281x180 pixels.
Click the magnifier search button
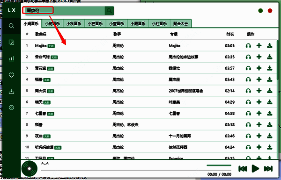click(x=109, y=11)
